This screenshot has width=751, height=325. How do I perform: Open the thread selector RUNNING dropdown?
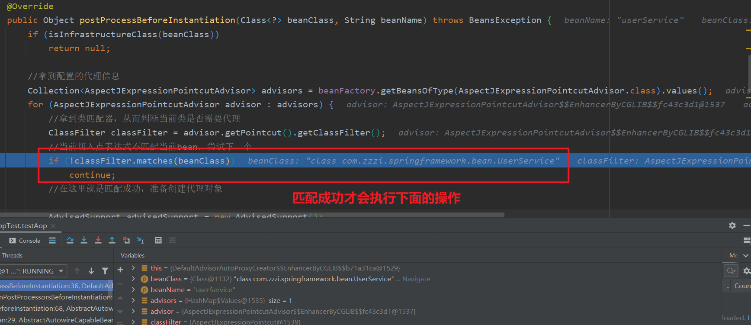click(x=61, y=271)
